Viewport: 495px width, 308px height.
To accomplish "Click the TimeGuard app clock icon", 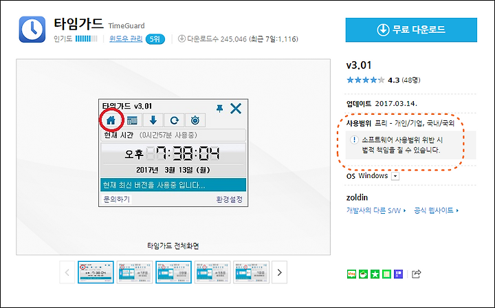I will tap(32, 30).
